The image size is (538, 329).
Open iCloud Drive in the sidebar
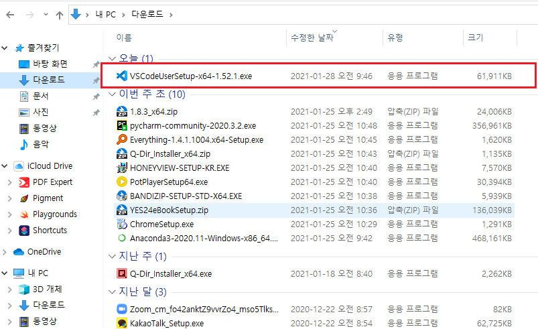(50, 166)
